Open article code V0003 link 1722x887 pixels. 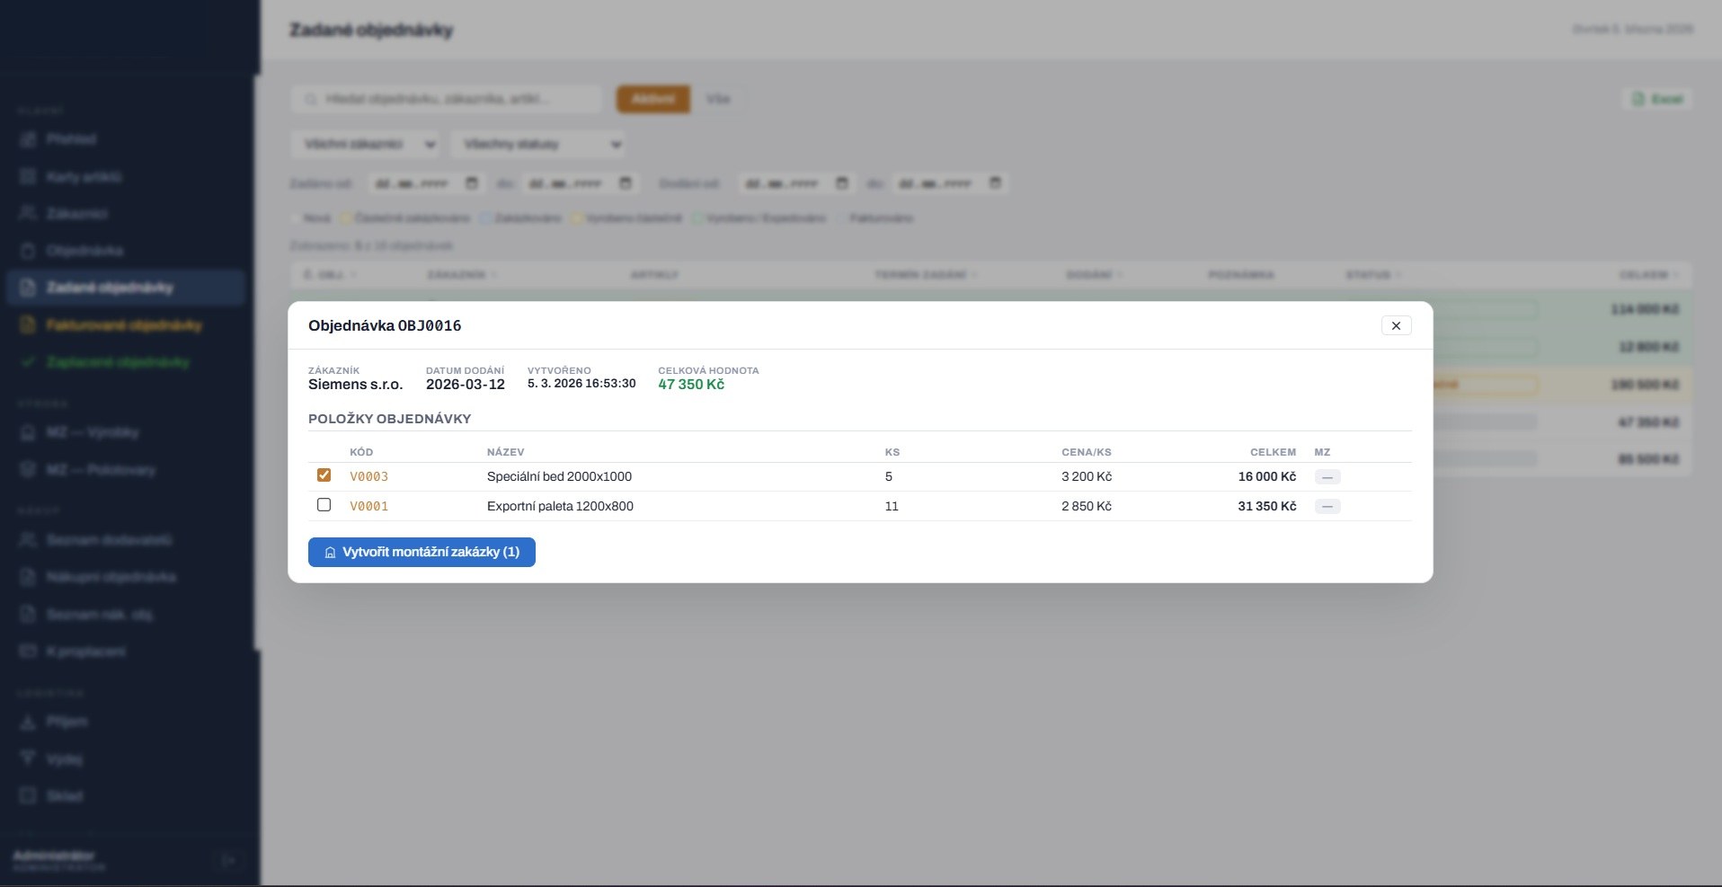368,476
